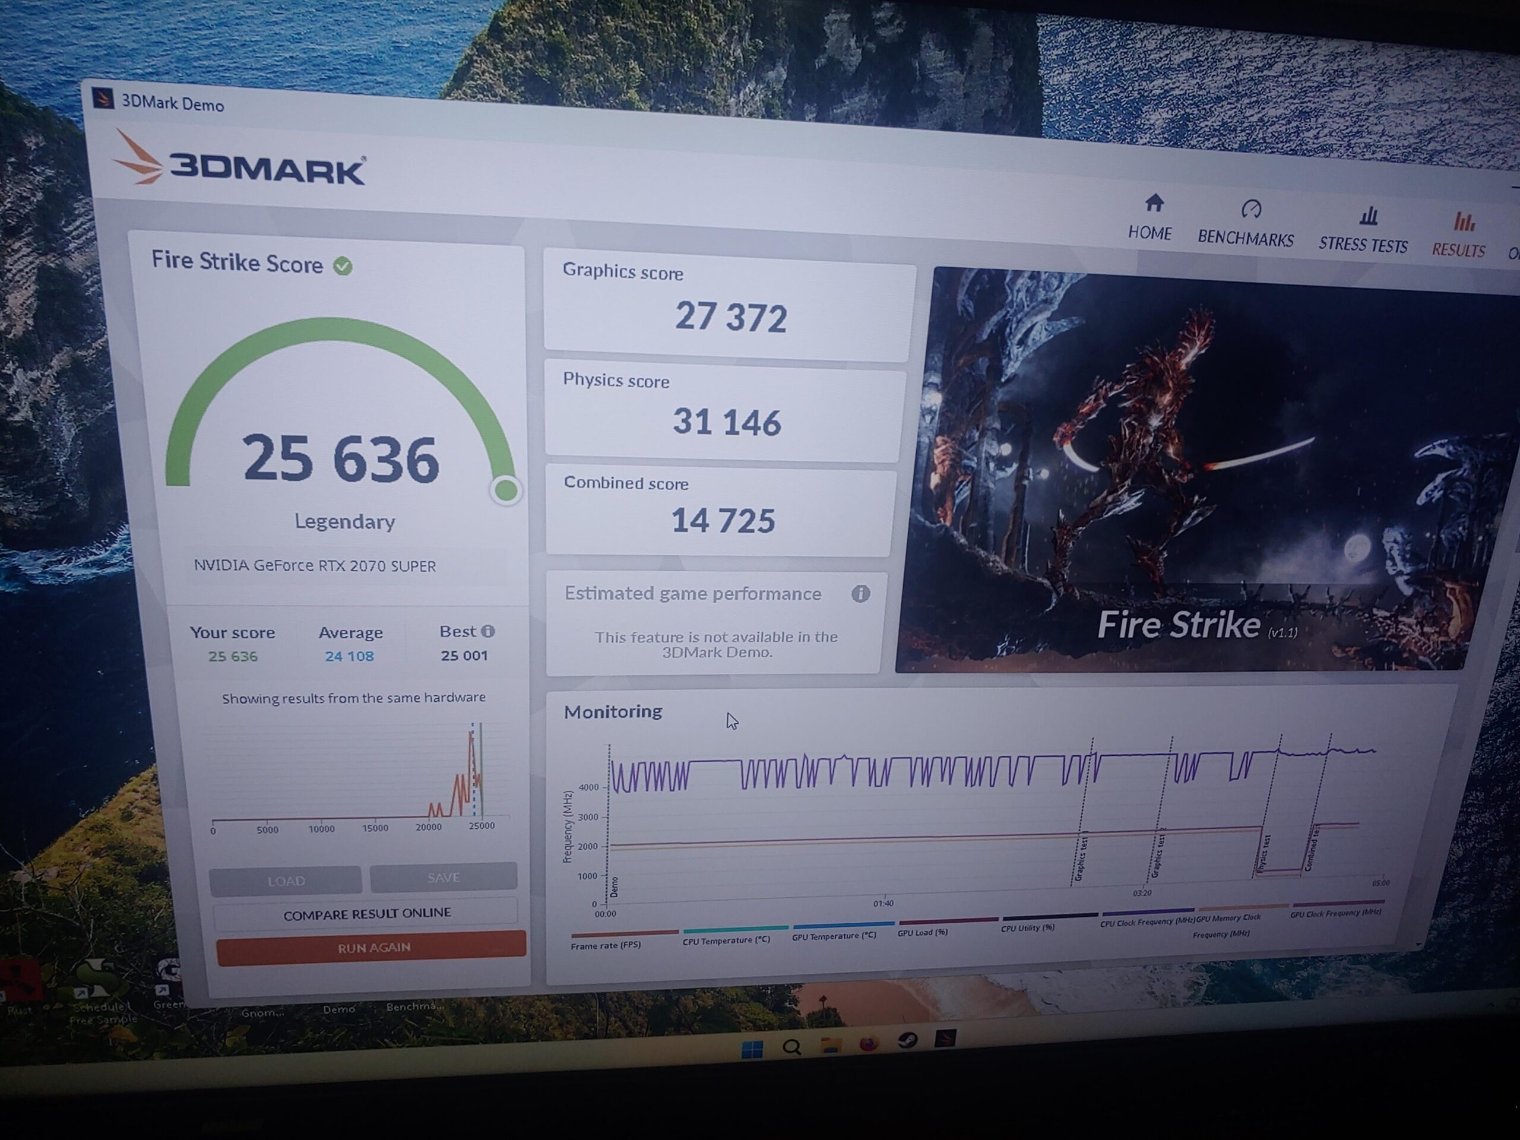Click the 3DMark logo in header
This screenshot has height=1140, width=1520.
coord(239,161)
